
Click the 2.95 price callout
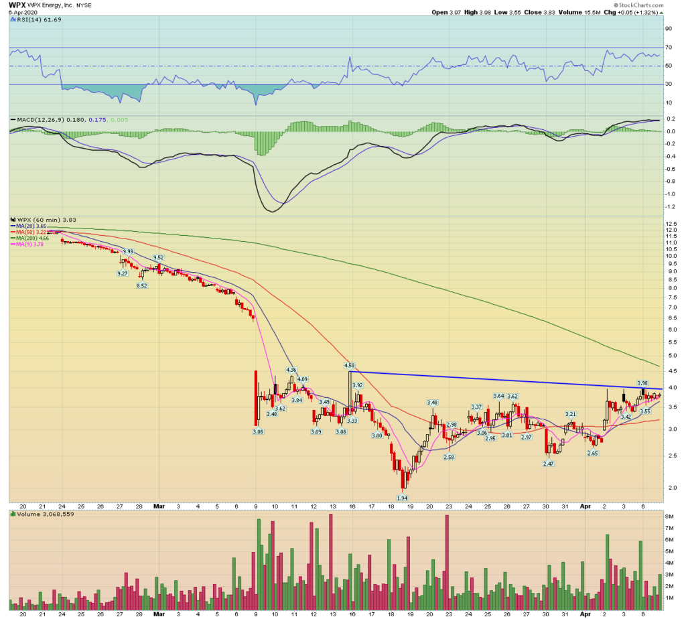(490, 438)
